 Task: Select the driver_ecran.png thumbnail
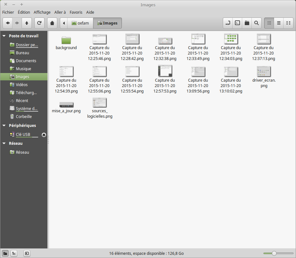pyautogui.click(x=264, y=71)
